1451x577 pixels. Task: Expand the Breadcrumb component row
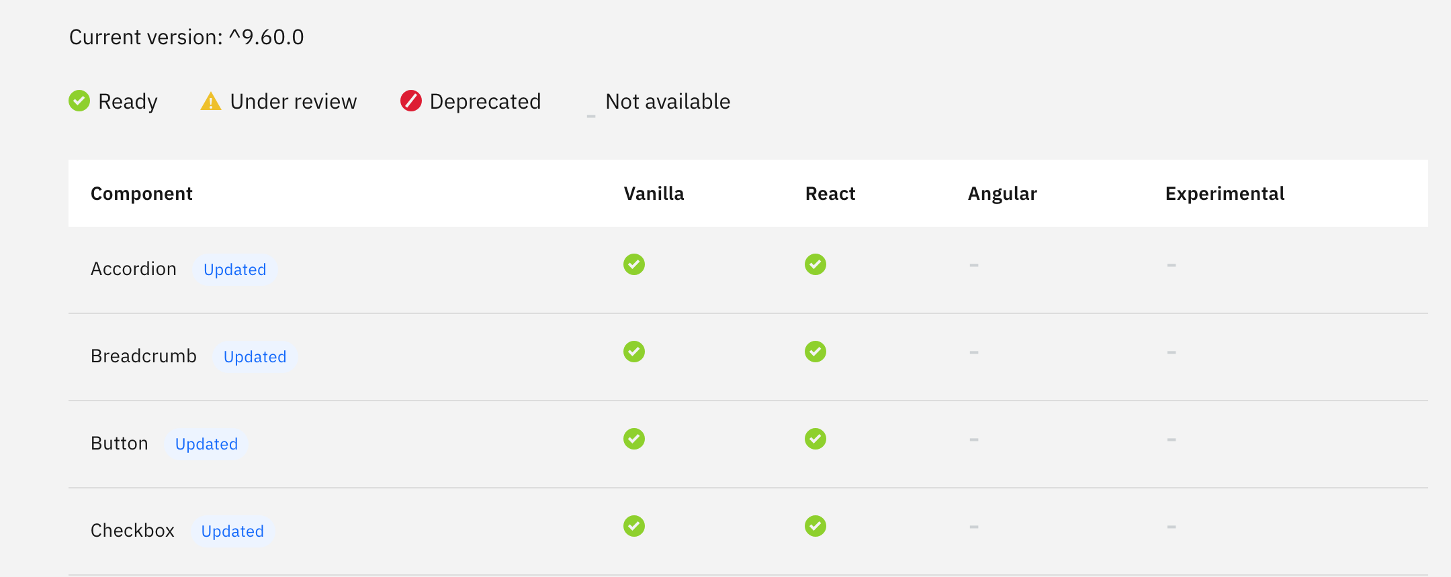click(x=144, y=356)
